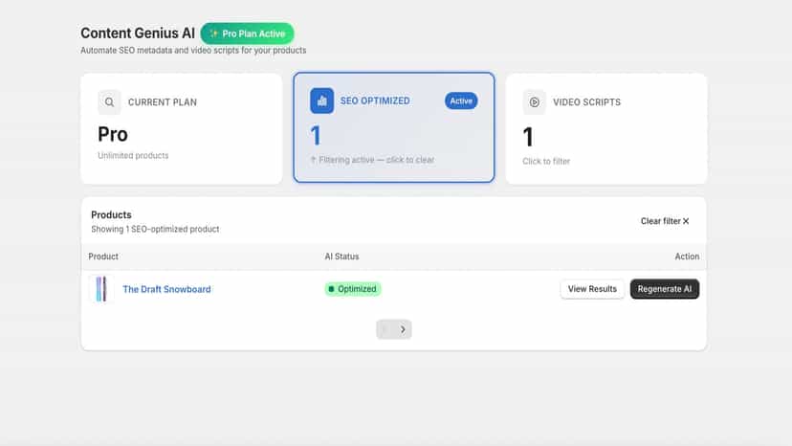The height and width of the screenshot is (446, 792).
Task: Click the Pro Plan Active badge
Action: coord(247,33)
